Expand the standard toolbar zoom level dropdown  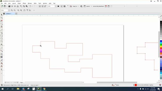56,6
